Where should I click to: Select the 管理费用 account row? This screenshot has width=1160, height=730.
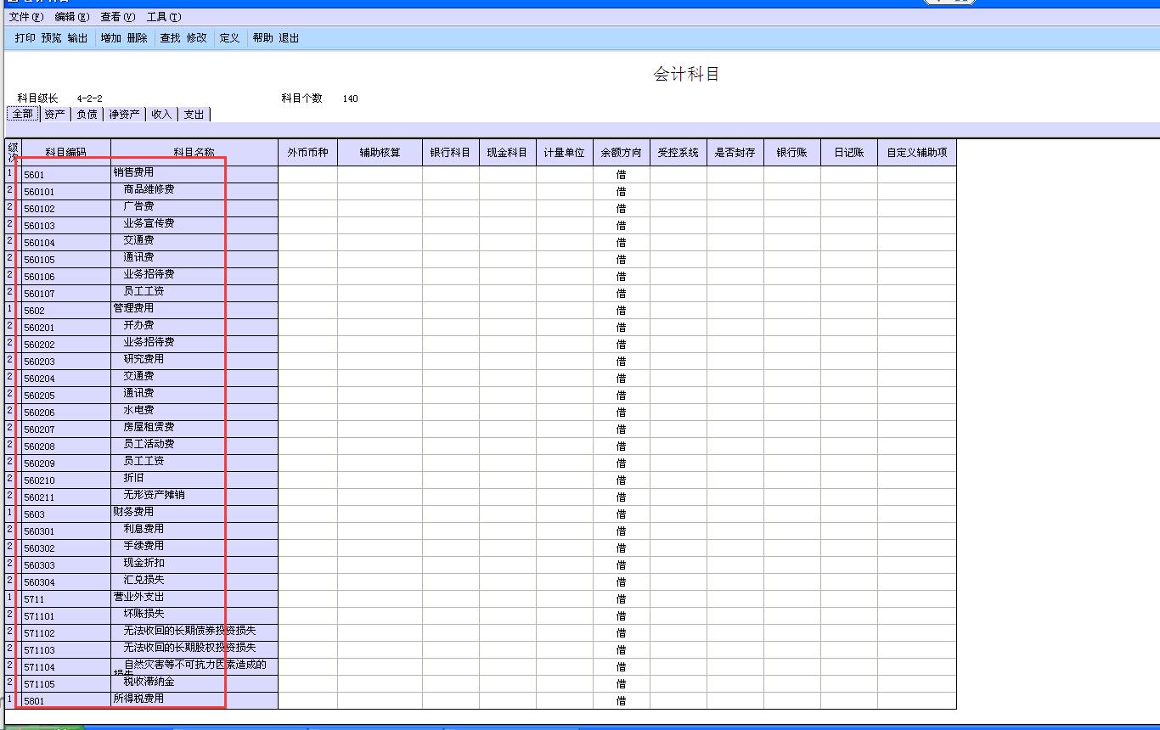click(480, 310)
